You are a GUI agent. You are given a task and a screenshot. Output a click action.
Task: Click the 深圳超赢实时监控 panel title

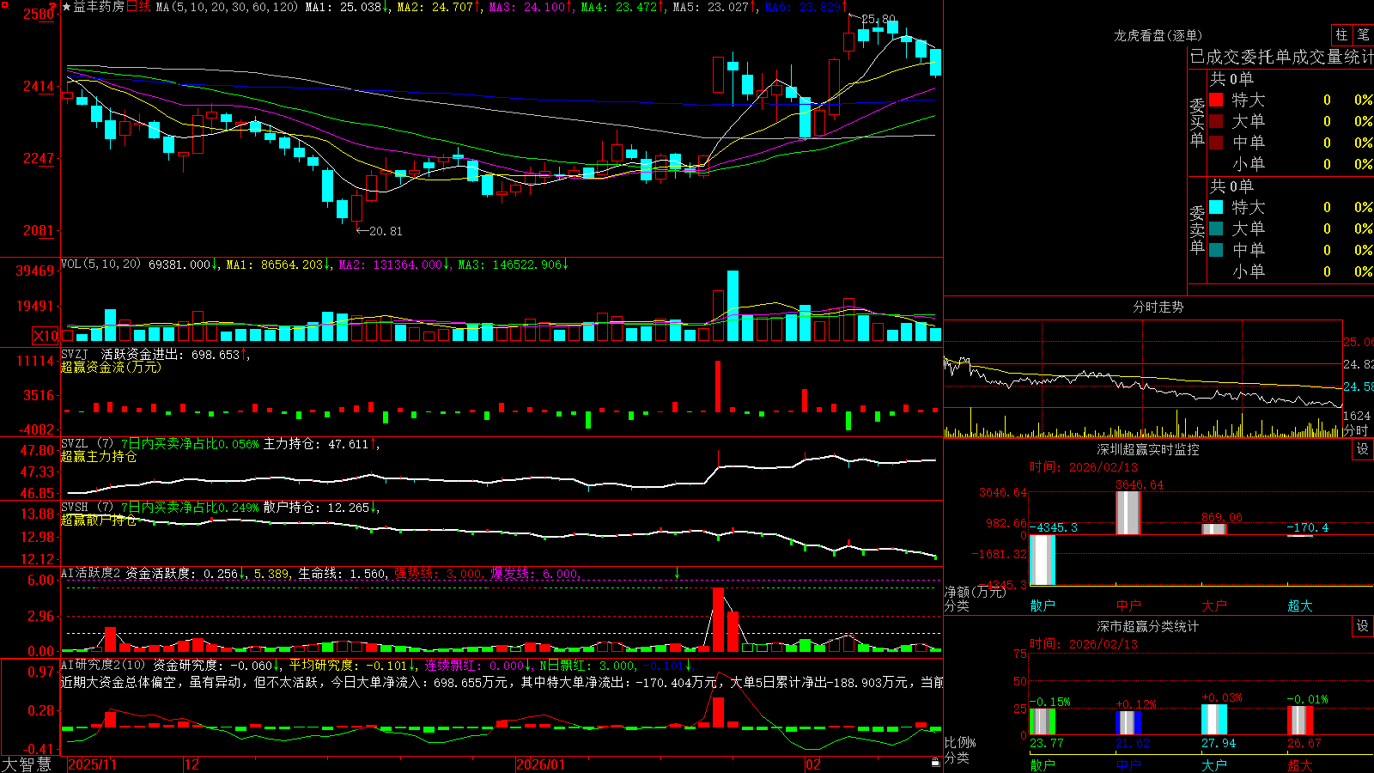point(1148,449)
